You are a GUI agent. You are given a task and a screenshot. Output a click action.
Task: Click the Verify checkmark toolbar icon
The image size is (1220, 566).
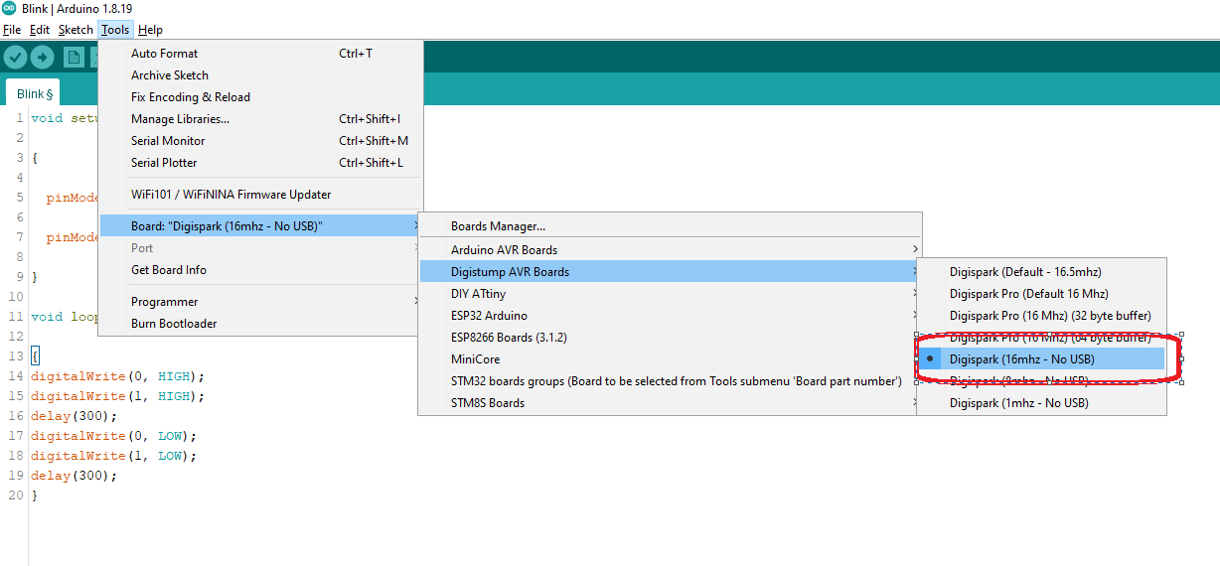[x=15, y=57]
